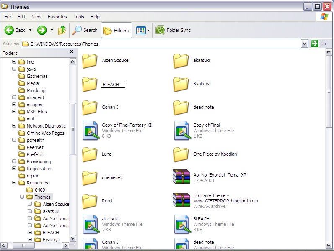Open the View menu
The height and width of the screenshot is (251, 334).
click(36, 17)
